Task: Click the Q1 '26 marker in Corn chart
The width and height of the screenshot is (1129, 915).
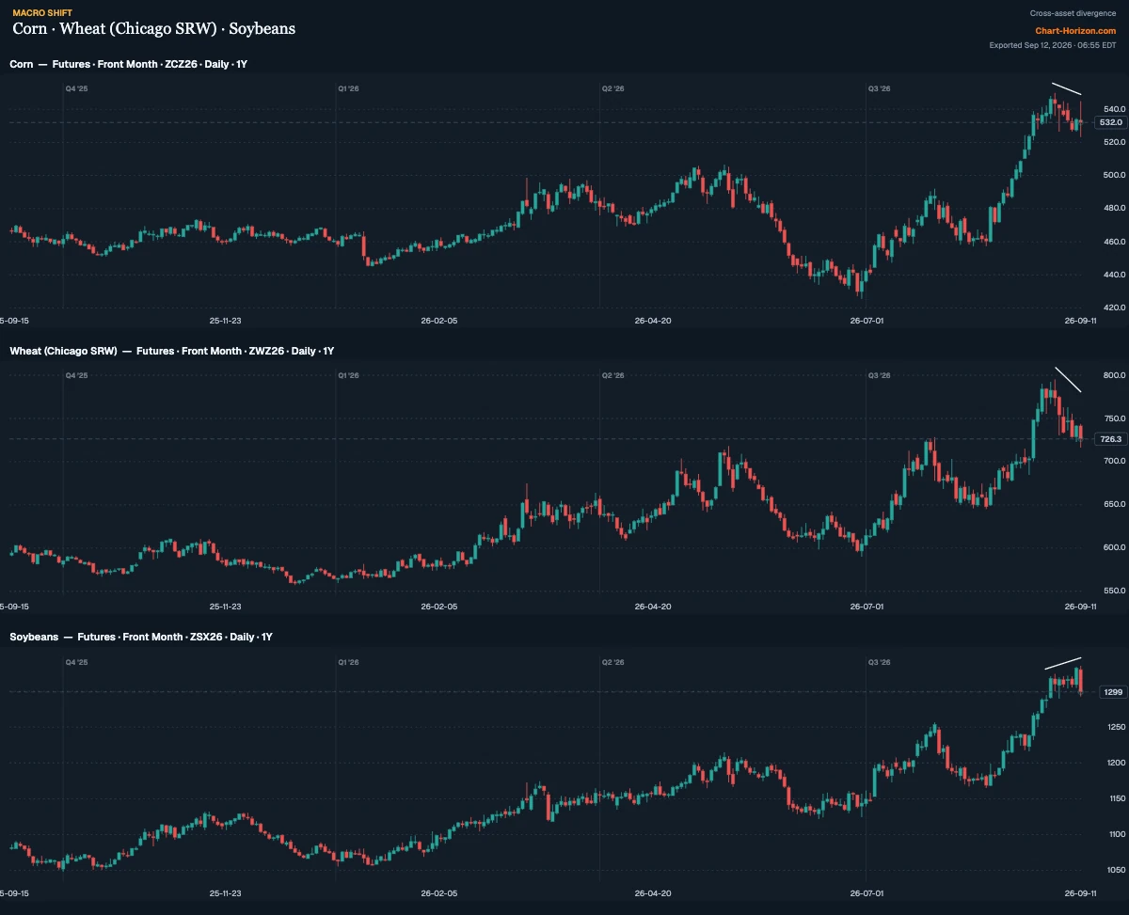Action: pyautogui.click(x=348, y=88)
